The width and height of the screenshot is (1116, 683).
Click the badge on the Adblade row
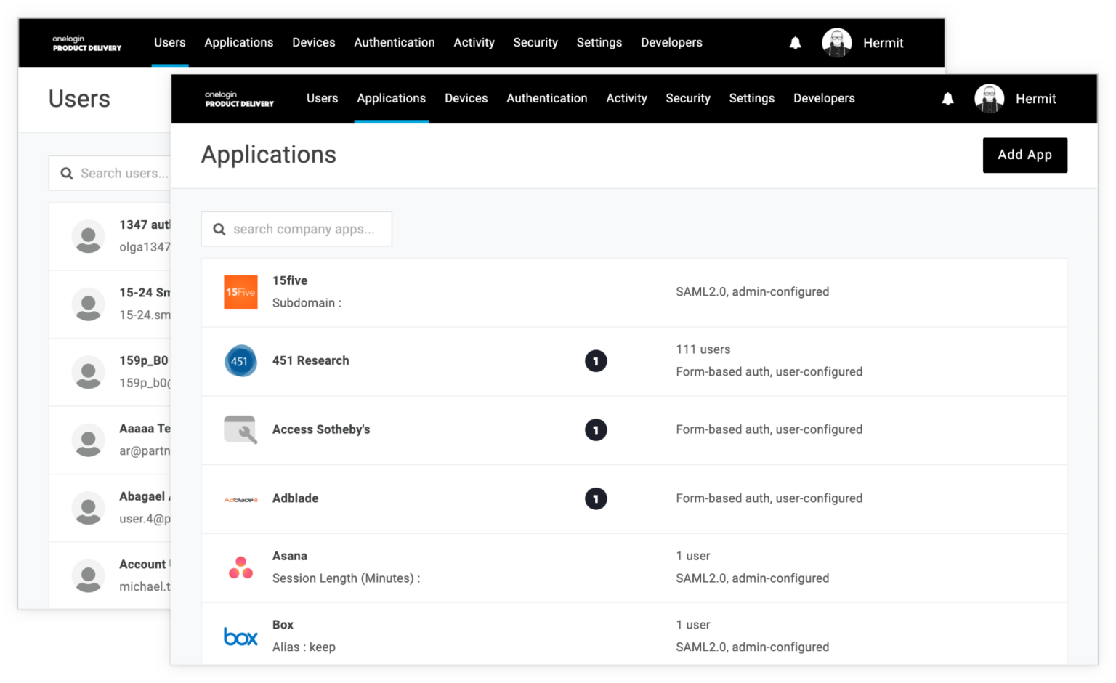click(596, 498)
